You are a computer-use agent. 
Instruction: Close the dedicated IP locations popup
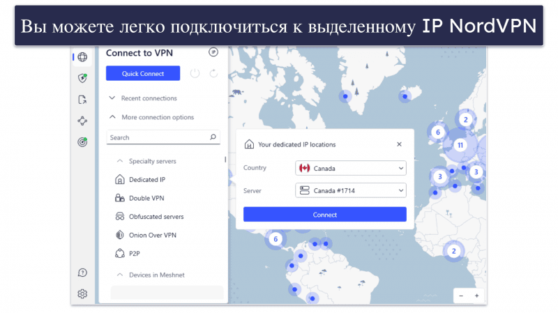(x=399, y=144)
